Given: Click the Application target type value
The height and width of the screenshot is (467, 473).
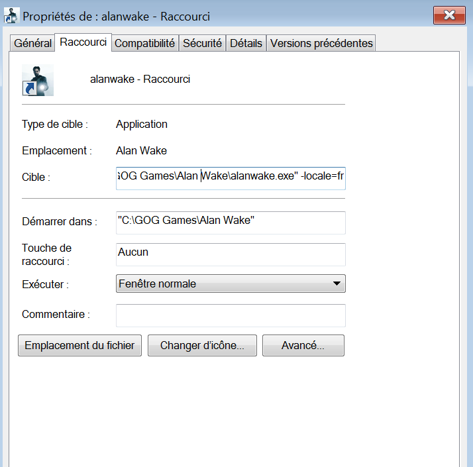Looking at the screenshot, I should tap(142, 125).
